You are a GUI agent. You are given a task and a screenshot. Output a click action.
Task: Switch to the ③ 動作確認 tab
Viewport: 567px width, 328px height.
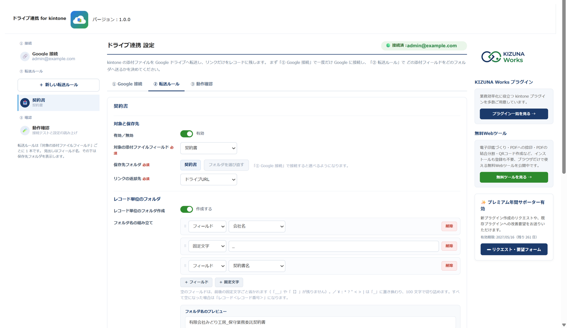[x=202, y=84]
